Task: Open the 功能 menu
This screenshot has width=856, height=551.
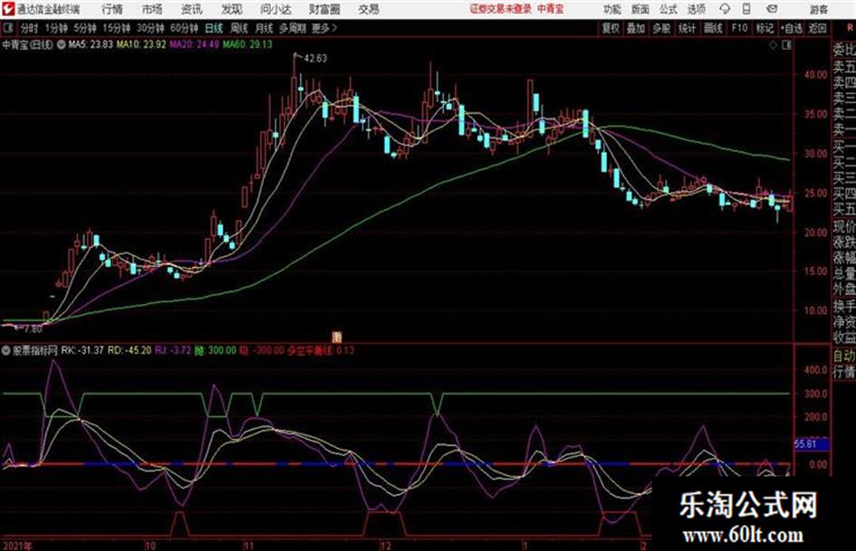Action: tap(612, 9)
